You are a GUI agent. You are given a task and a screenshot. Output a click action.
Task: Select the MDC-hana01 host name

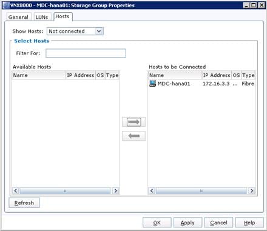pos(174,84)
